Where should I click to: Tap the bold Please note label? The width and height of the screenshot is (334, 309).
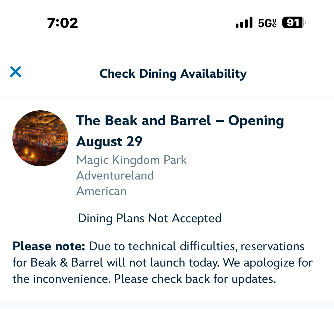(x=49, y=246)
